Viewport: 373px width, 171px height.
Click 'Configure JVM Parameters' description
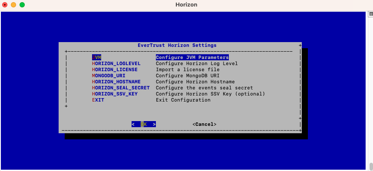(x=192, y=57)
